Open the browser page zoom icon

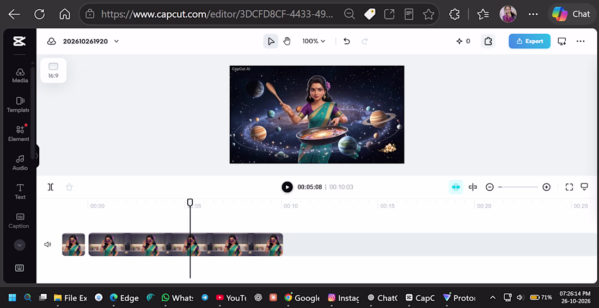coord(349,14)
